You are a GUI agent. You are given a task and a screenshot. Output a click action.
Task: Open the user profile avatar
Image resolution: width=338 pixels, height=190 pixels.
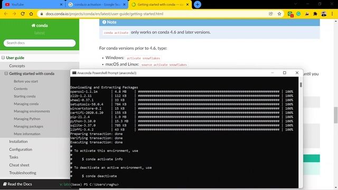(324, 14)
